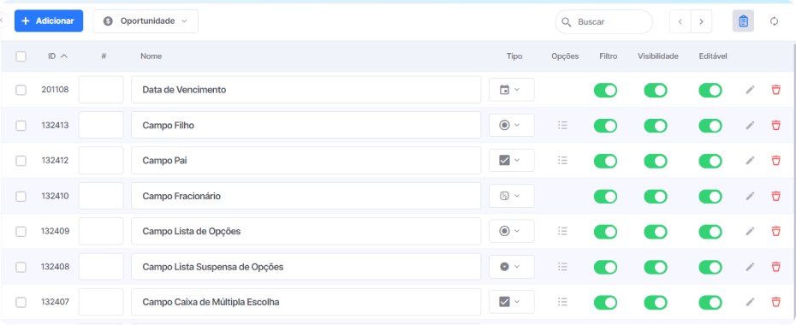Open type dropdown for Data de Vencimento
The height and width of the screenshot is (325, 796).
click(x=511, y=90)
